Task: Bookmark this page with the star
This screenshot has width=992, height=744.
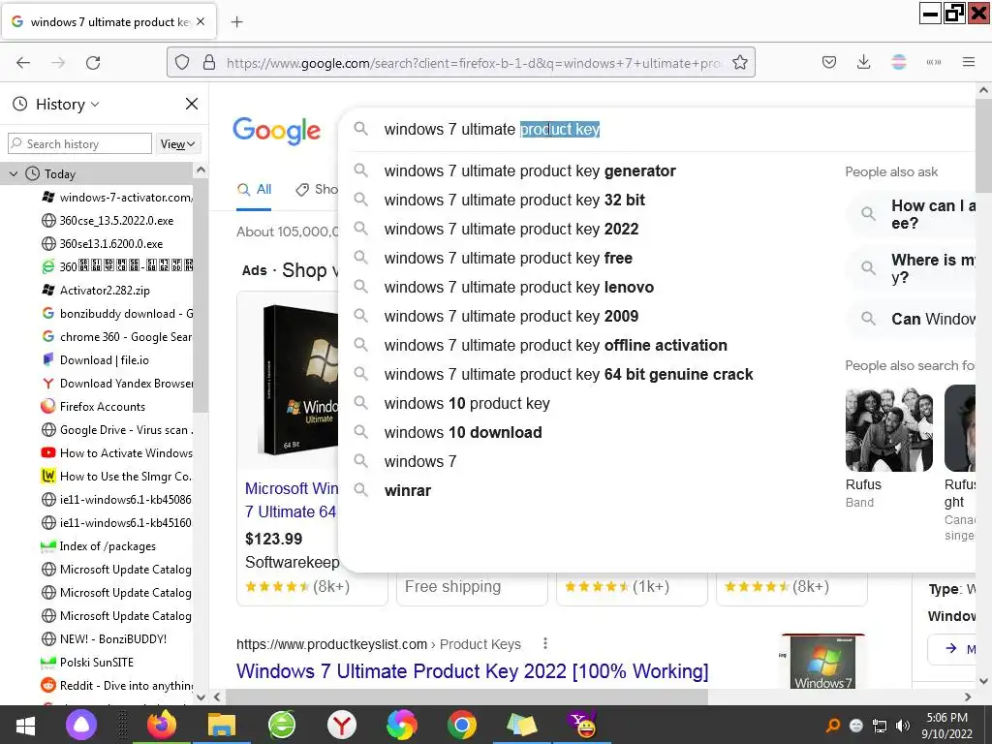Action: point(739,63)
